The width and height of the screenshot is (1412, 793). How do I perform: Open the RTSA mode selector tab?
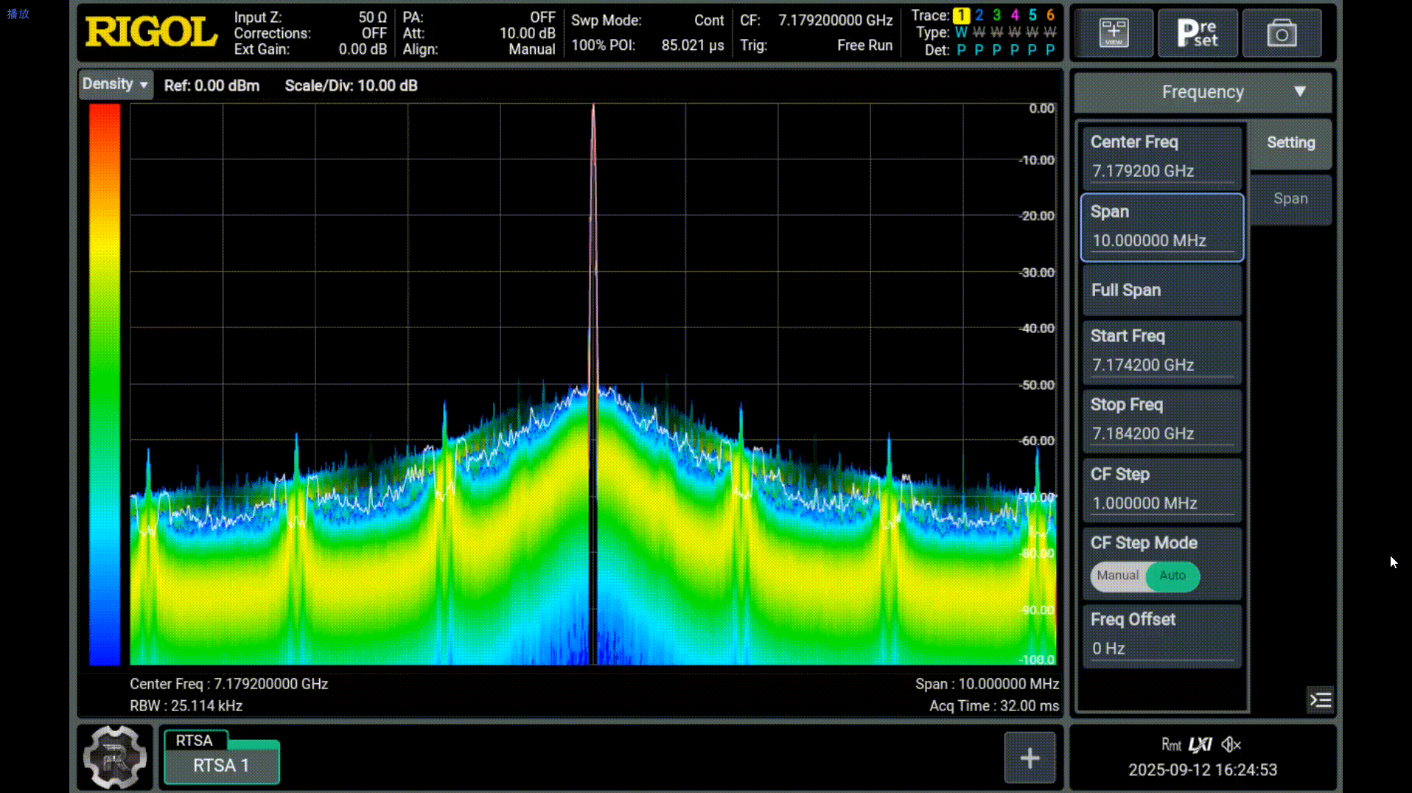pyautogui.click(x=195, y=740)
